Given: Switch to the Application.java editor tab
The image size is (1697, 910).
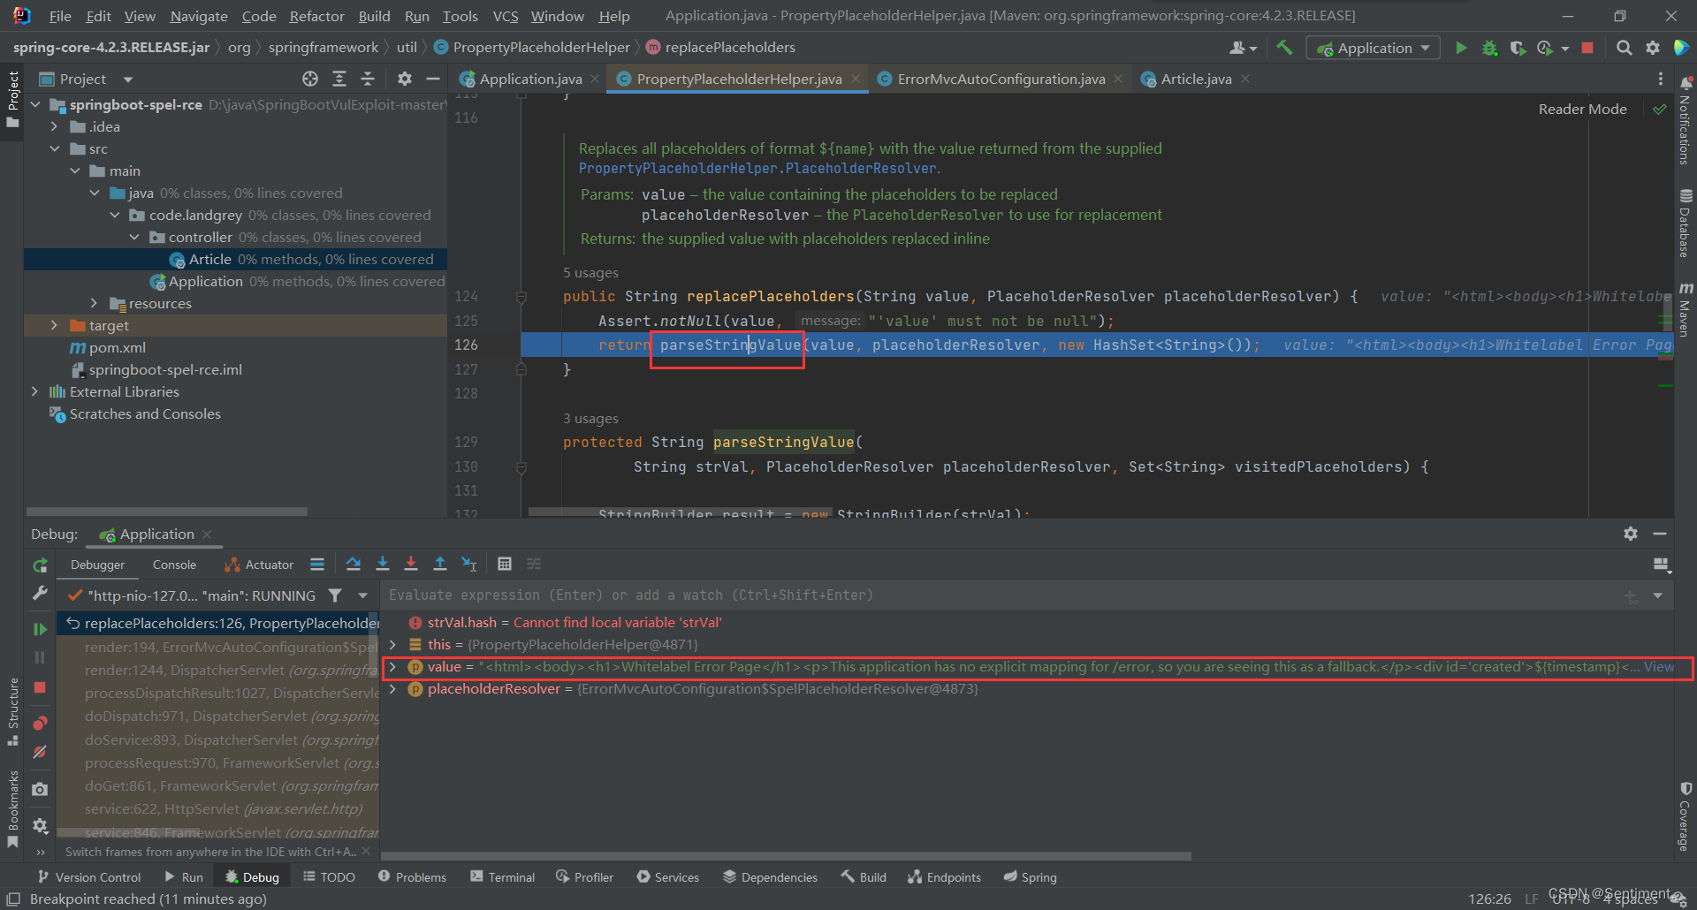Looking at the screenshot, I should pyautogui.click(x=530, y=79).
